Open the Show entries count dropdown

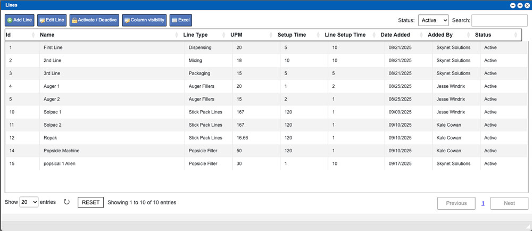29,202
